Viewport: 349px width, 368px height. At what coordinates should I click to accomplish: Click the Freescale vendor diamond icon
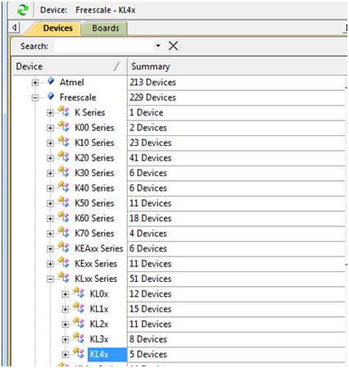click(x=51, y=96)
